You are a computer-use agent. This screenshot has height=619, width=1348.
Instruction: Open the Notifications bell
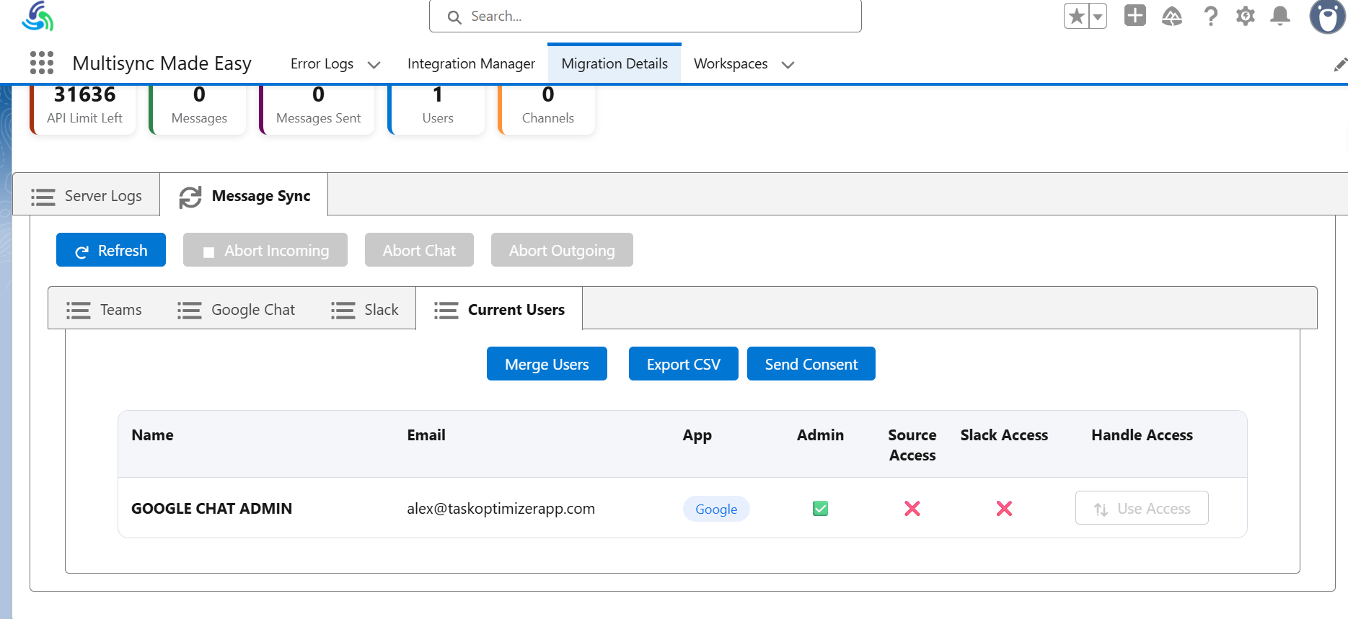point(1280,16)
